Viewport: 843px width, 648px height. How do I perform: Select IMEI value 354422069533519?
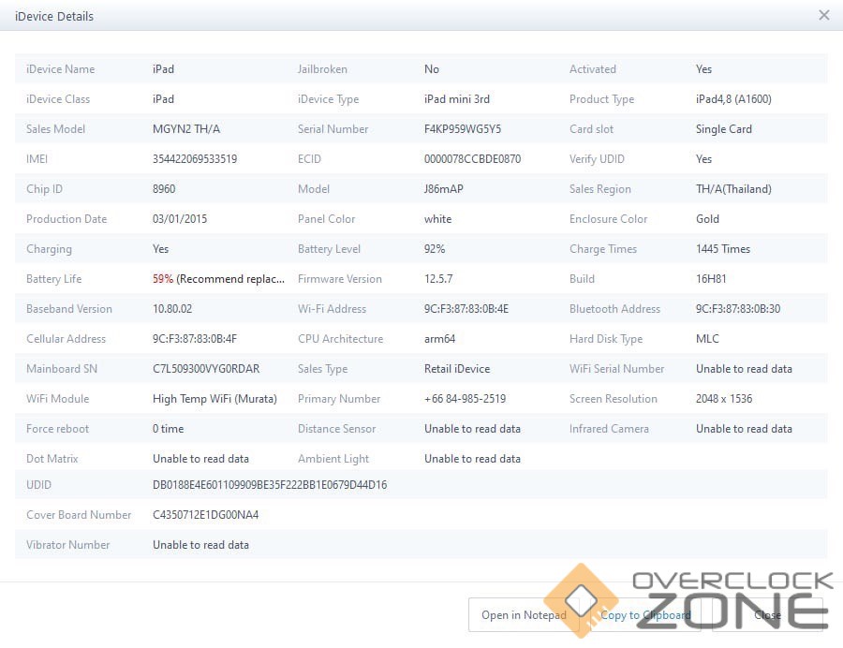point(195,159)
